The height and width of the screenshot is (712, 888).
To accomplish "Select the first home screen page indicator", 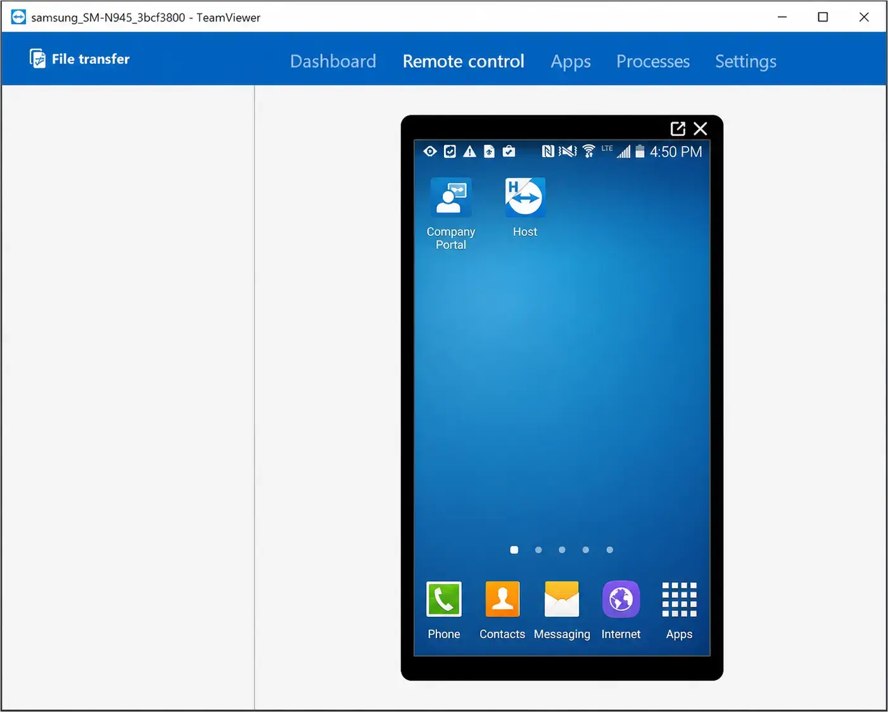I will [x=514, y=550].
